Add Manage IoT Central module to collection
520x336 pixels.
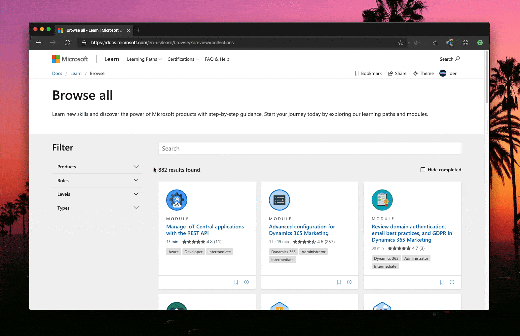246,282
